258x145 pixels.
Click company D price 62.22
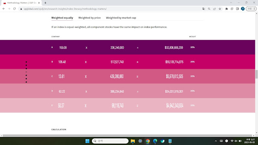coord(62,91)
